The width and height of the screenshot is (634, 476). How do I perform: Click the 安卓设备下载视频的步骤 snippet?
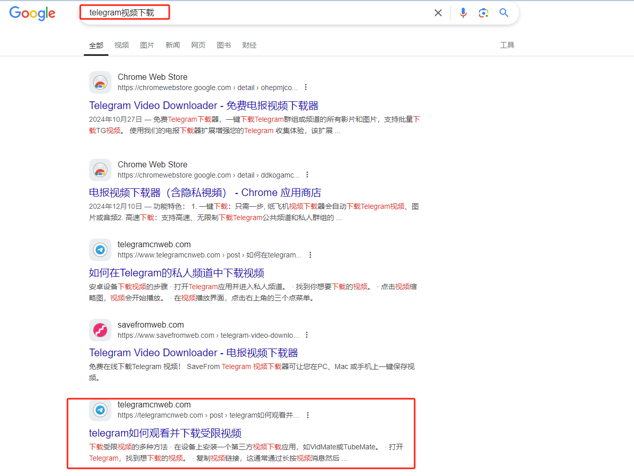click(x=253, y=292)
